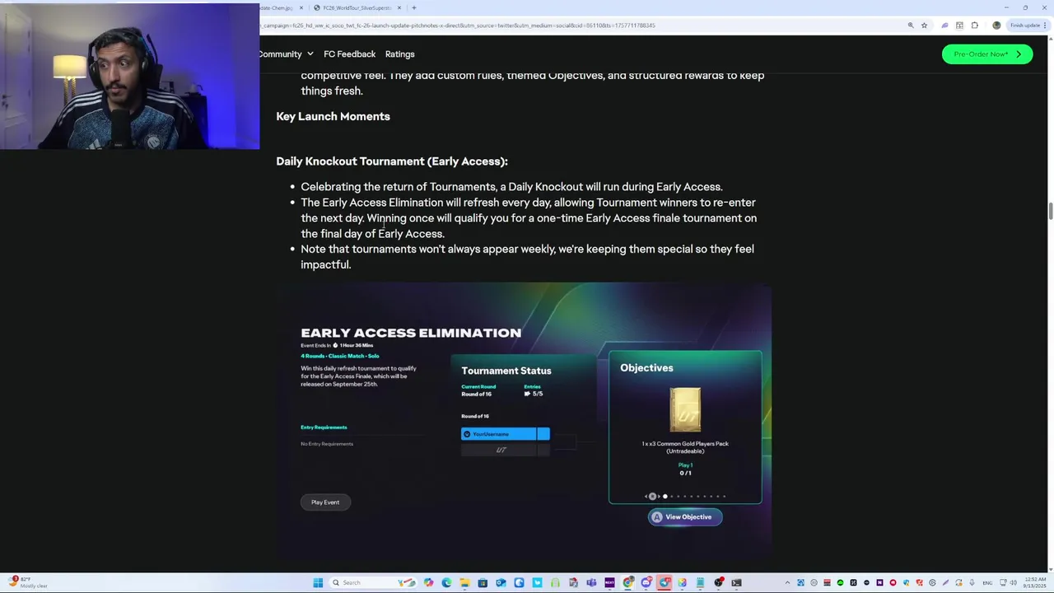Show hidden system tray icons
Image resolution: width=1054 pixels, height=593 pixels.
787,582
